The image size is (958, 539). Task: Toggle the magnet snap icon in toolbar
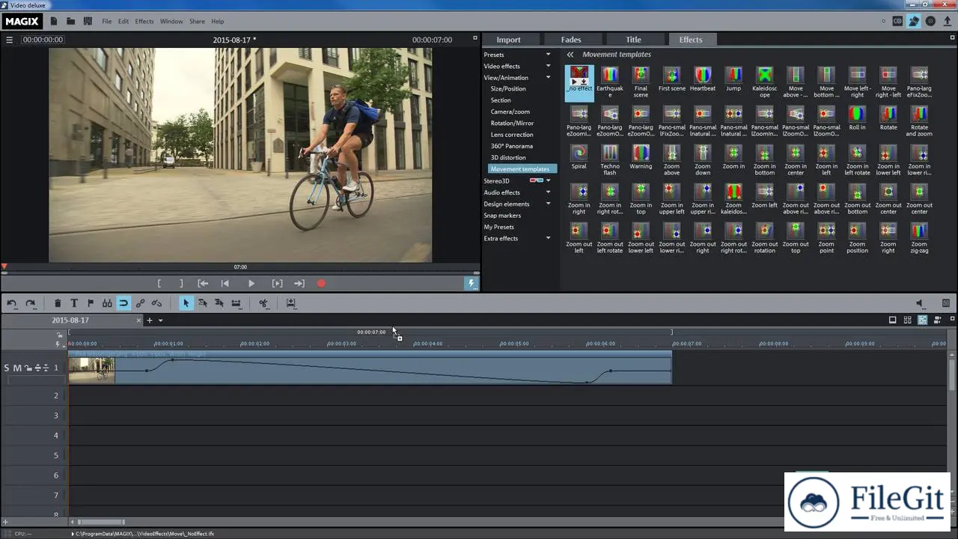[123, 303]
